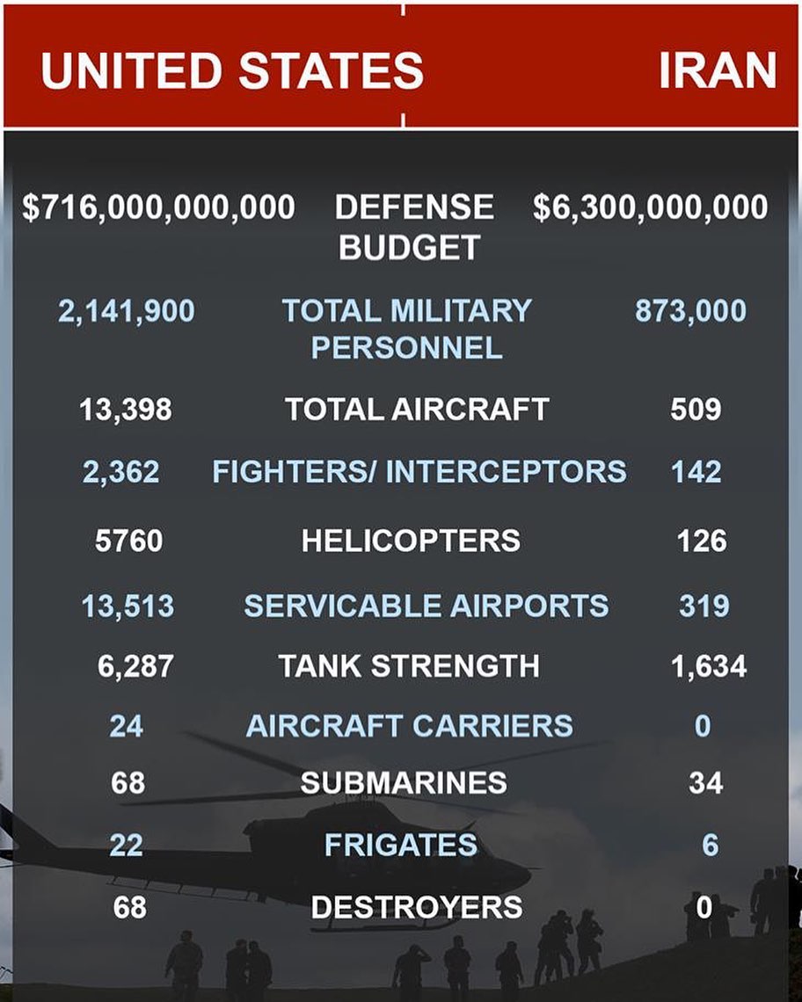Select the FIGHTERS/ INTERCEPTORS label
Viewport: 802px width, 1002px height.
(x=419, y=472)
